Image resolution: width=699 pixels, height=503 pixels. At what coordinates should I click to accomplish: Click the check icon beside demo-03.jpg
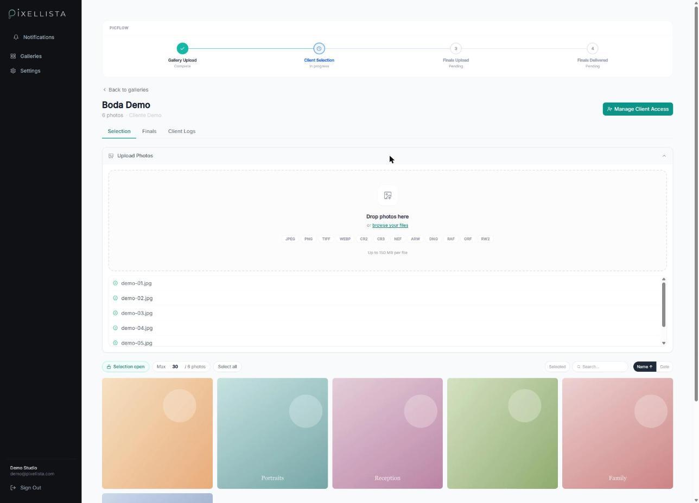[x=115, y=313]
